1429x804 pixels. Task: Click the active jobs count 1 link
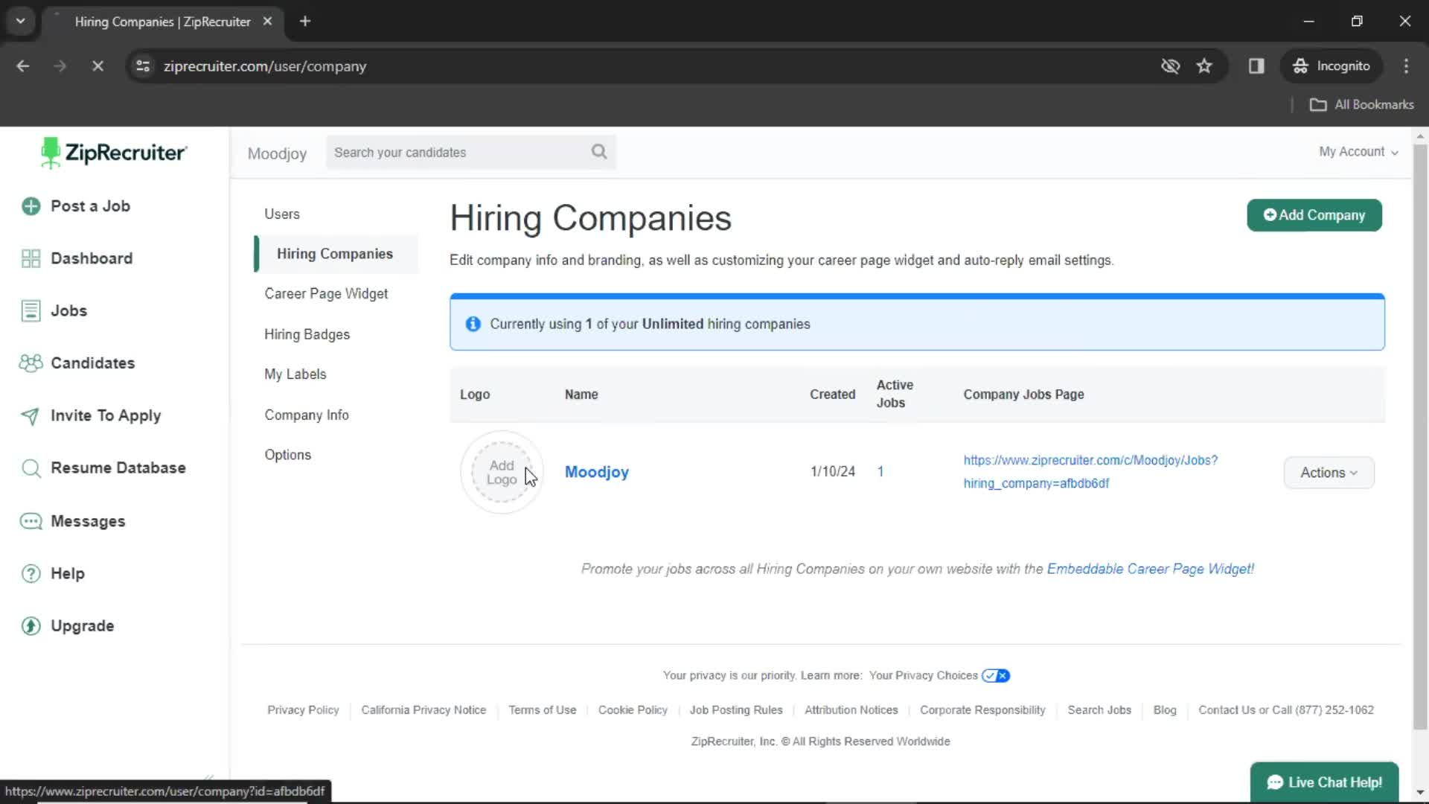tap(880, 471)
